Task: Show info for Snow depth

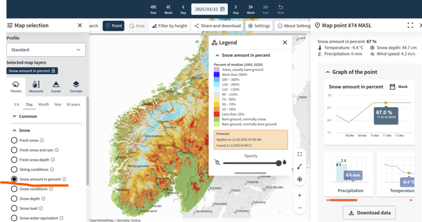Action: coord(43,199)
